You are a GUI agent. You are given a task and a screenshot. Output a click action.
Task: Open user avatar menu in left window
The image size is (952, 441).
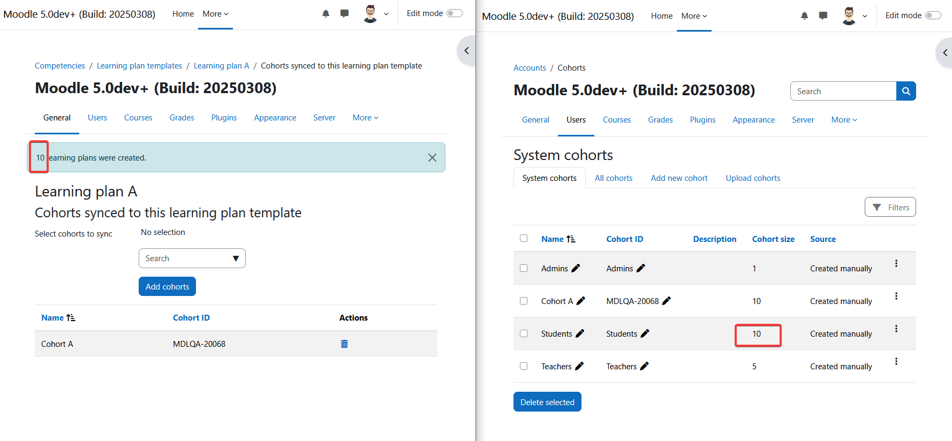(370, 13)
